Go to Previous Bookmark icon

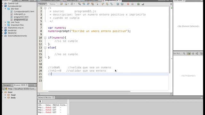coord(103,4)
